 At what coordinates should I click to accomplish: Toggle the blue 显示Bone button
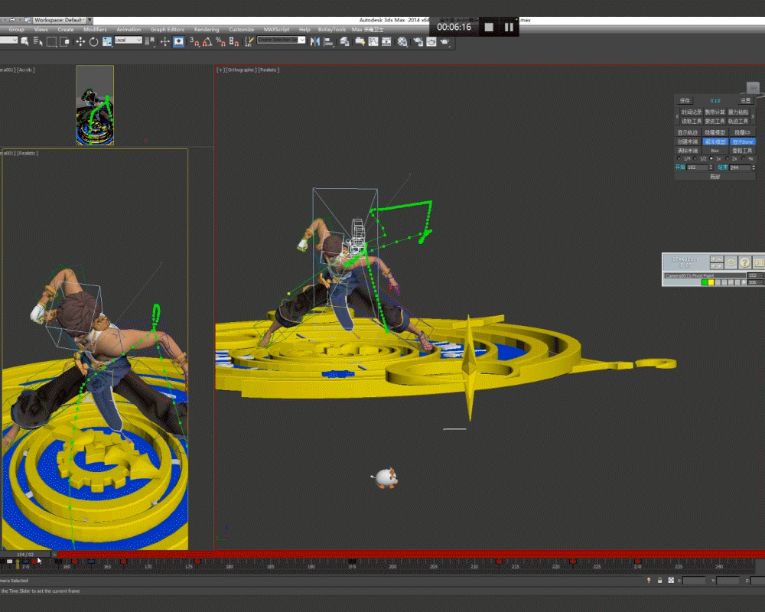click(x=742, y=142)
